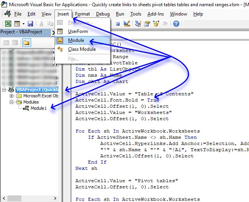This screenshot has width=249, height=202.
Task: Open the Help menu
Action: (x=198, y=14)
